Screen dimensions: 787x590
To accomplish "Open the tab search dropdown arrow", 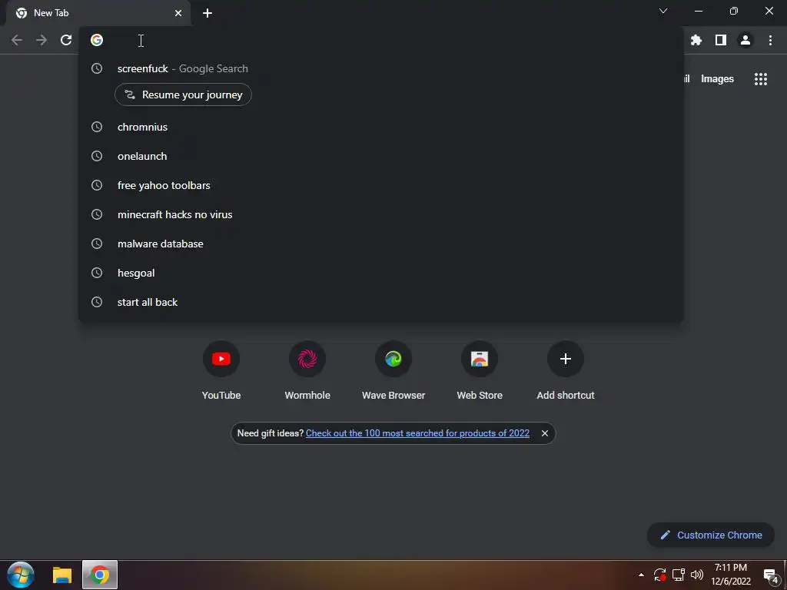I will click(663, 11).
